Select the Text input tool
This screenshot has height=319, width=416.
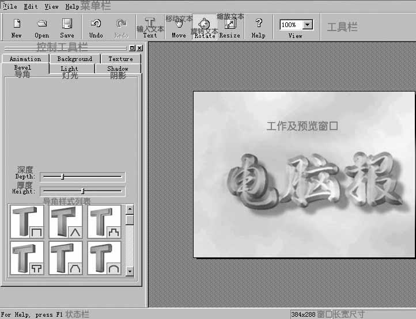150,27
